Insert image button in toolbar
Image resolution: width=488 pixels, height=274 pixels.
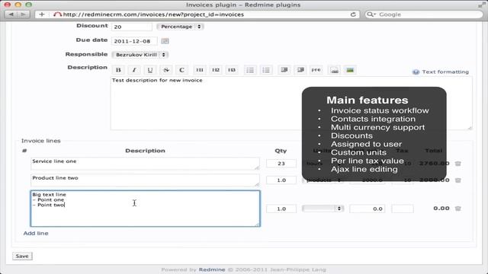click(350, 70)
